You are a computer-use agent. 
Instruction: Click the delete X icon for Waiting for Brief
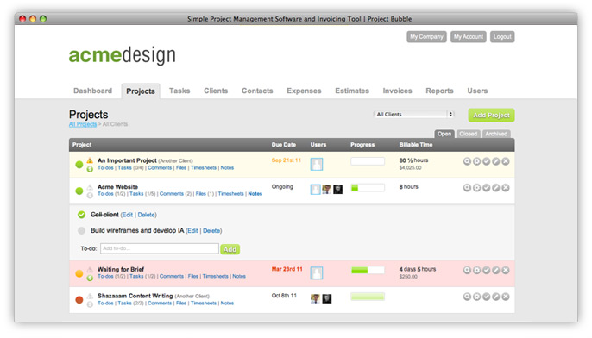(x=506, y=271)
